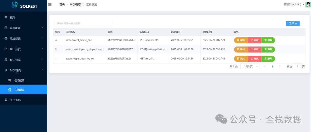The height and width of the screenshot is (132, 311).
Task: Click search_employee_by_departmen... tool name
Action: 85,49
